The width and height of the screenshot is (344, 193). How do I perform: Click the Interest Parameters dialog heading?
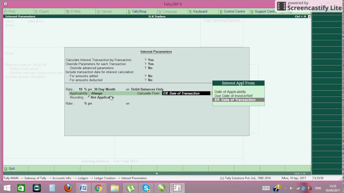pyautogui.click(x=156, y=52)
